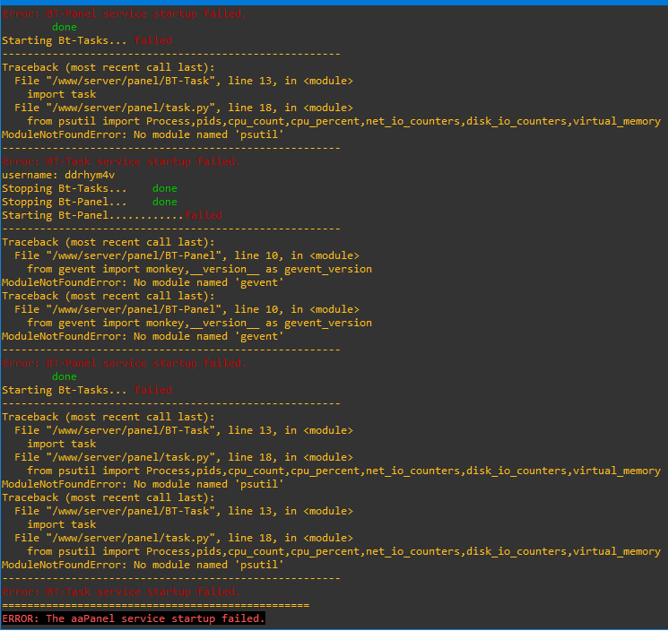Click the username ddrhym4v line

[58, 175]
